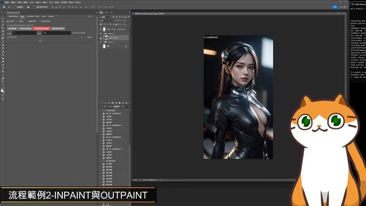Screen dimensions: 366x206
Task: Open the search icon beside Share button
Action: point(341,7)
